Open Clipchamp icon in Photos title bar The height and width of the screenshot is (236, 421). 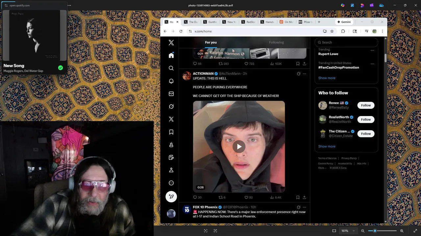372,5
